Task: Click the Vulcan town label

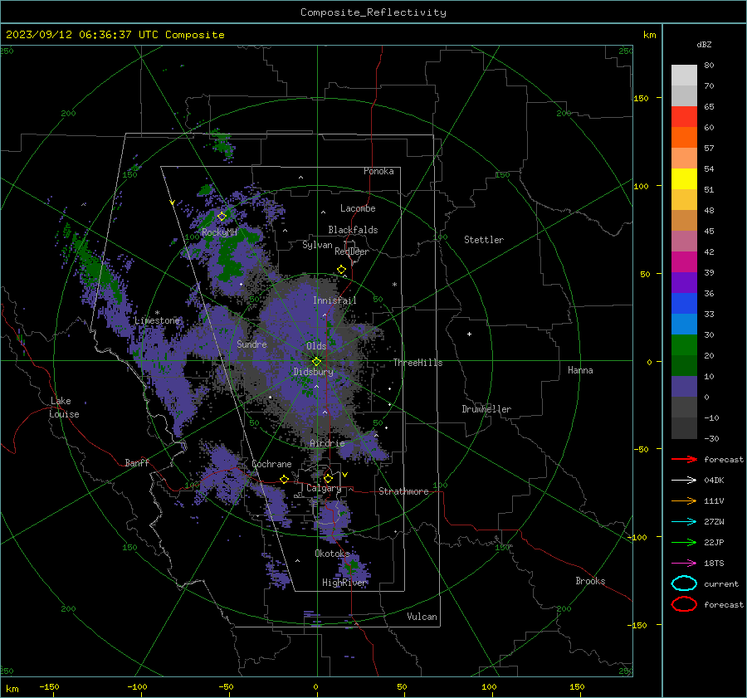Action: pos(422,617)
